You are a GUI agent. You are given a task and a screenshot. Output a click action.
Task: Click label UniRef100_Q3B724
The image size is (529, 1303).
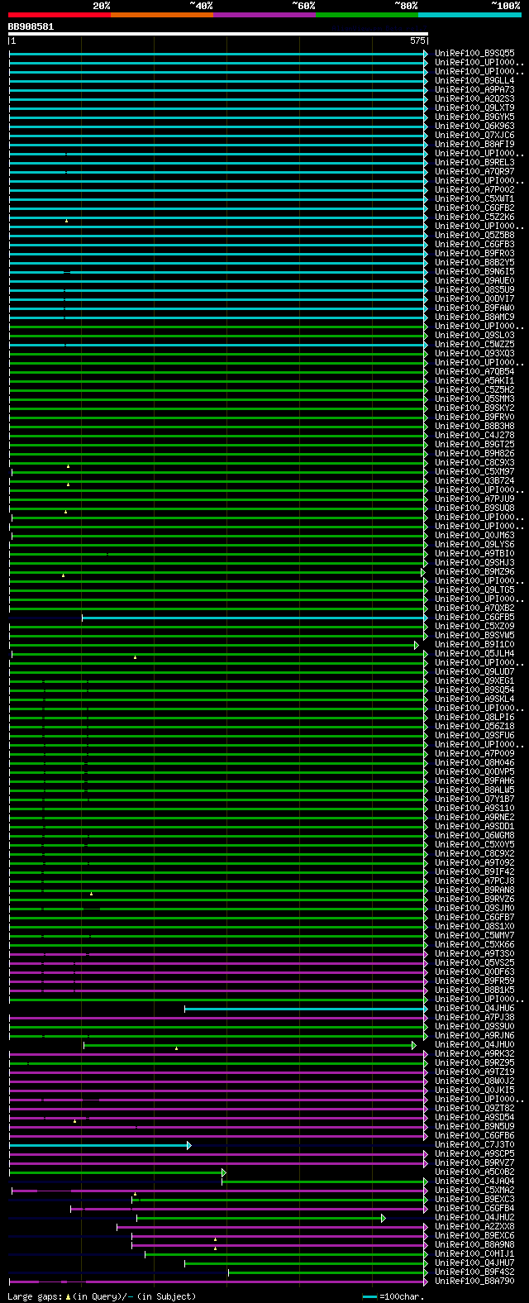[x=474, y=480]
